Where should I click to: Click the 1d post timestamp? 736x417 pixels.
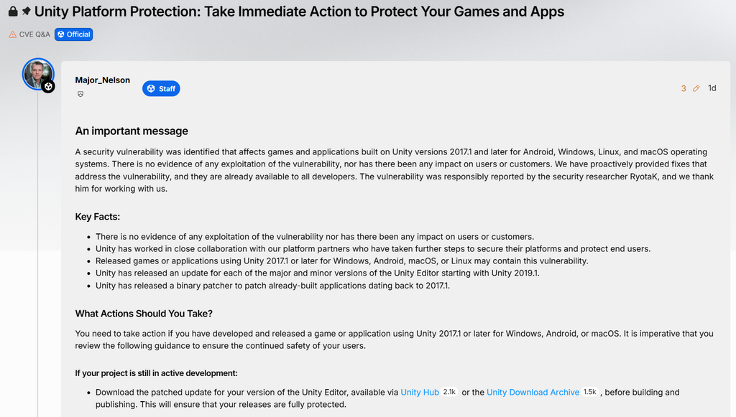pos(712,88)
